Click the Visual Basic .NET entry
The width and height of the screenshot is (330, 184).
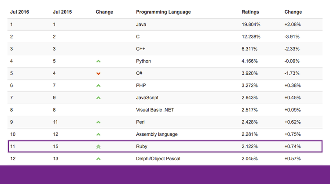154,110
